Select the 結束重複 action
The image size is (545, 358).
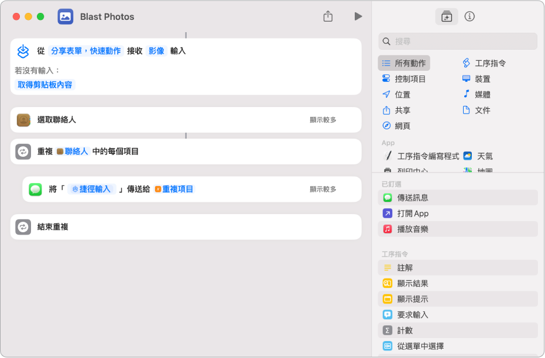click(x=186, y=227)
